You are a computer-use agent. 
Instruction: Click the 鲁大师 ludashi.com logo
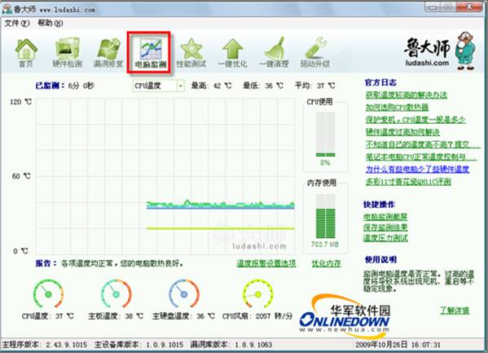click(x=440, y=51)
